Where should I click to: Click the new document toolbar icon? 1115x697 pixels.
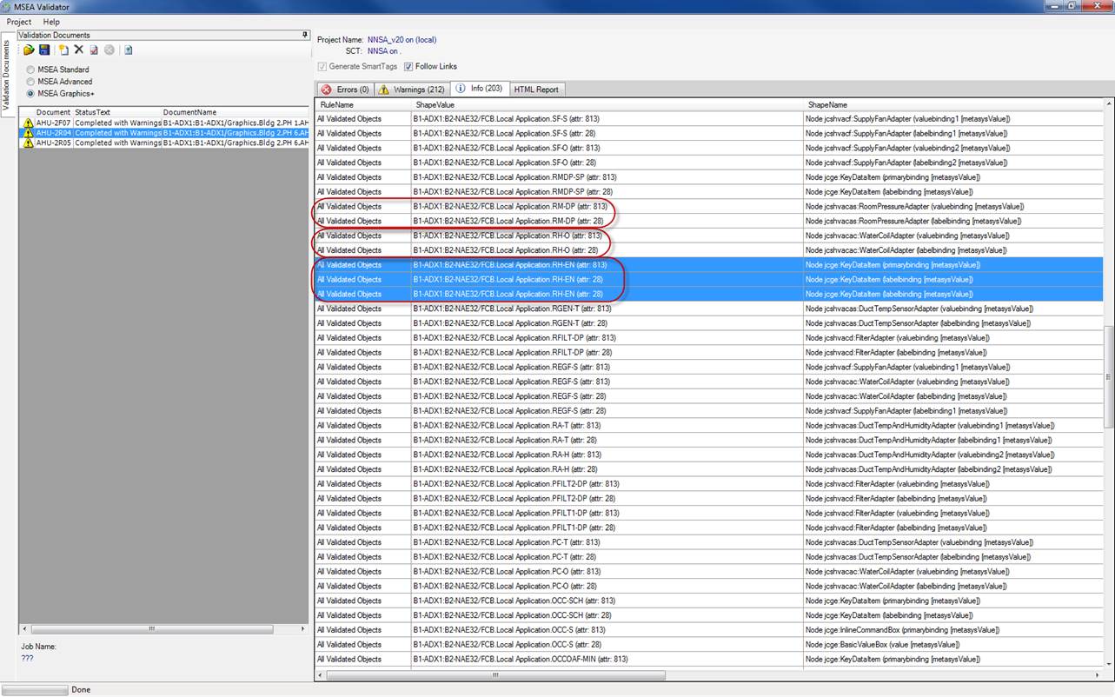point(63,50)
